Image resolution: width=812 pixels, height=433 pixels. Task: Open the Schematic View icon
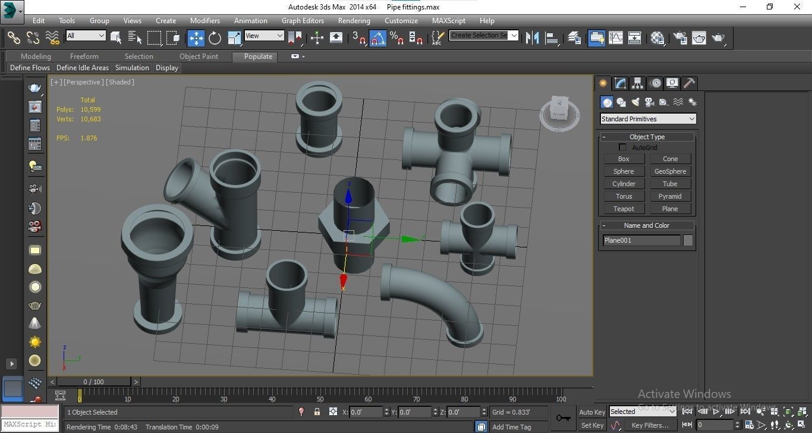click(634, 37)
